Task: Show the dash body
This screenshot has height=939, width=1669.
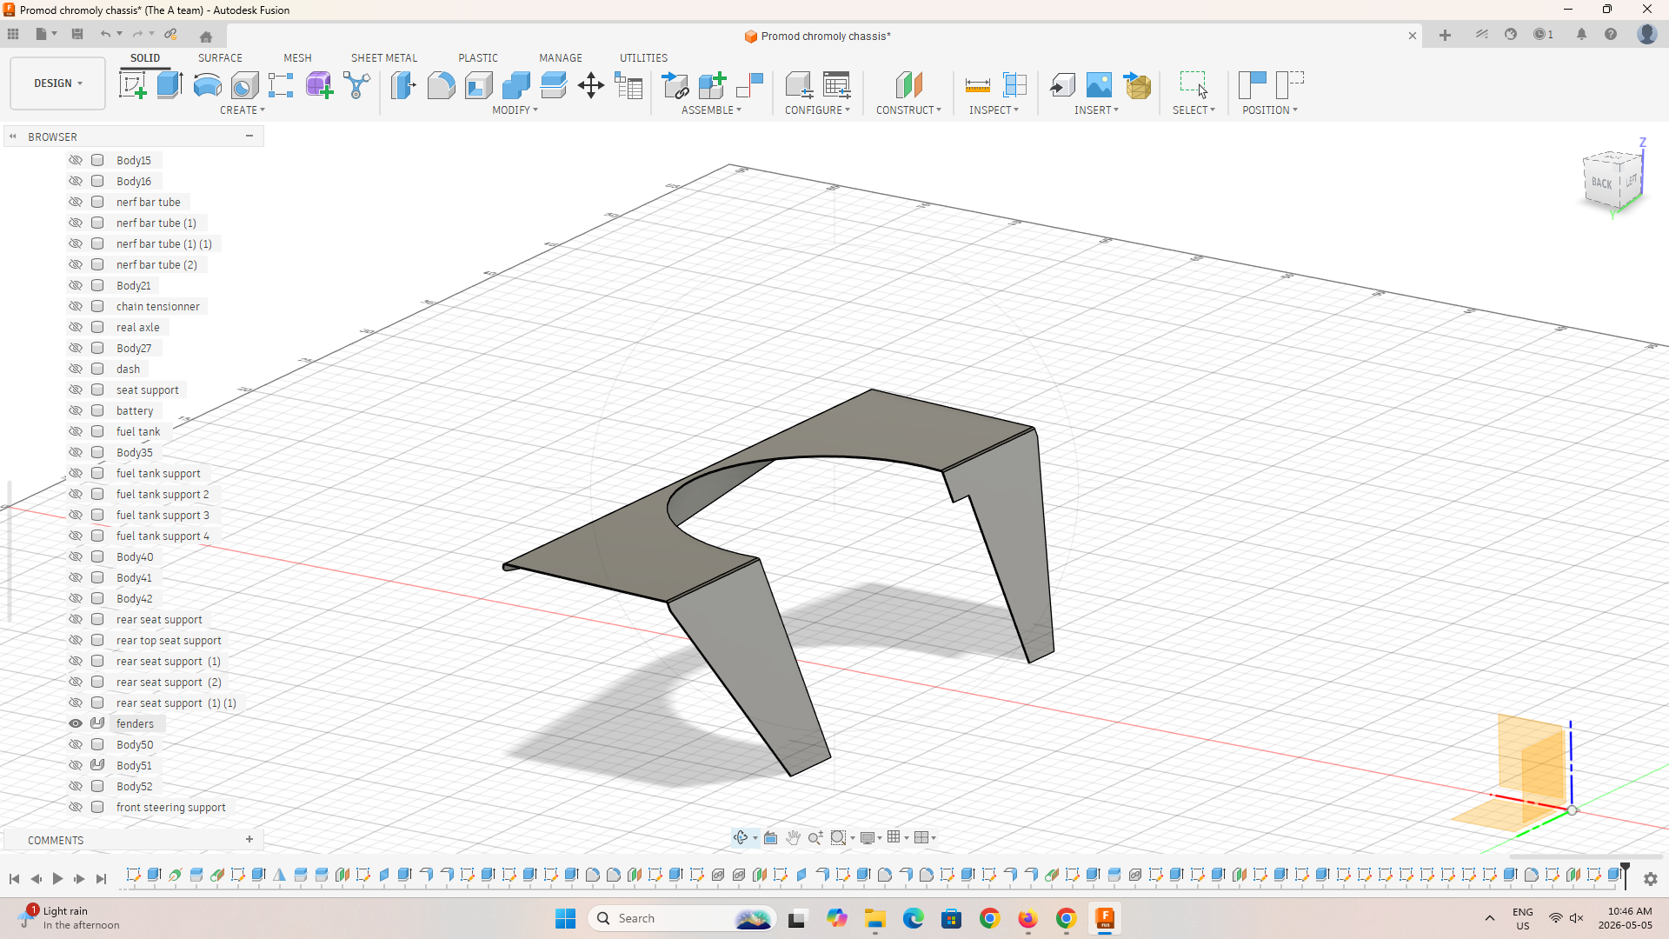Action: coord(76,369)
